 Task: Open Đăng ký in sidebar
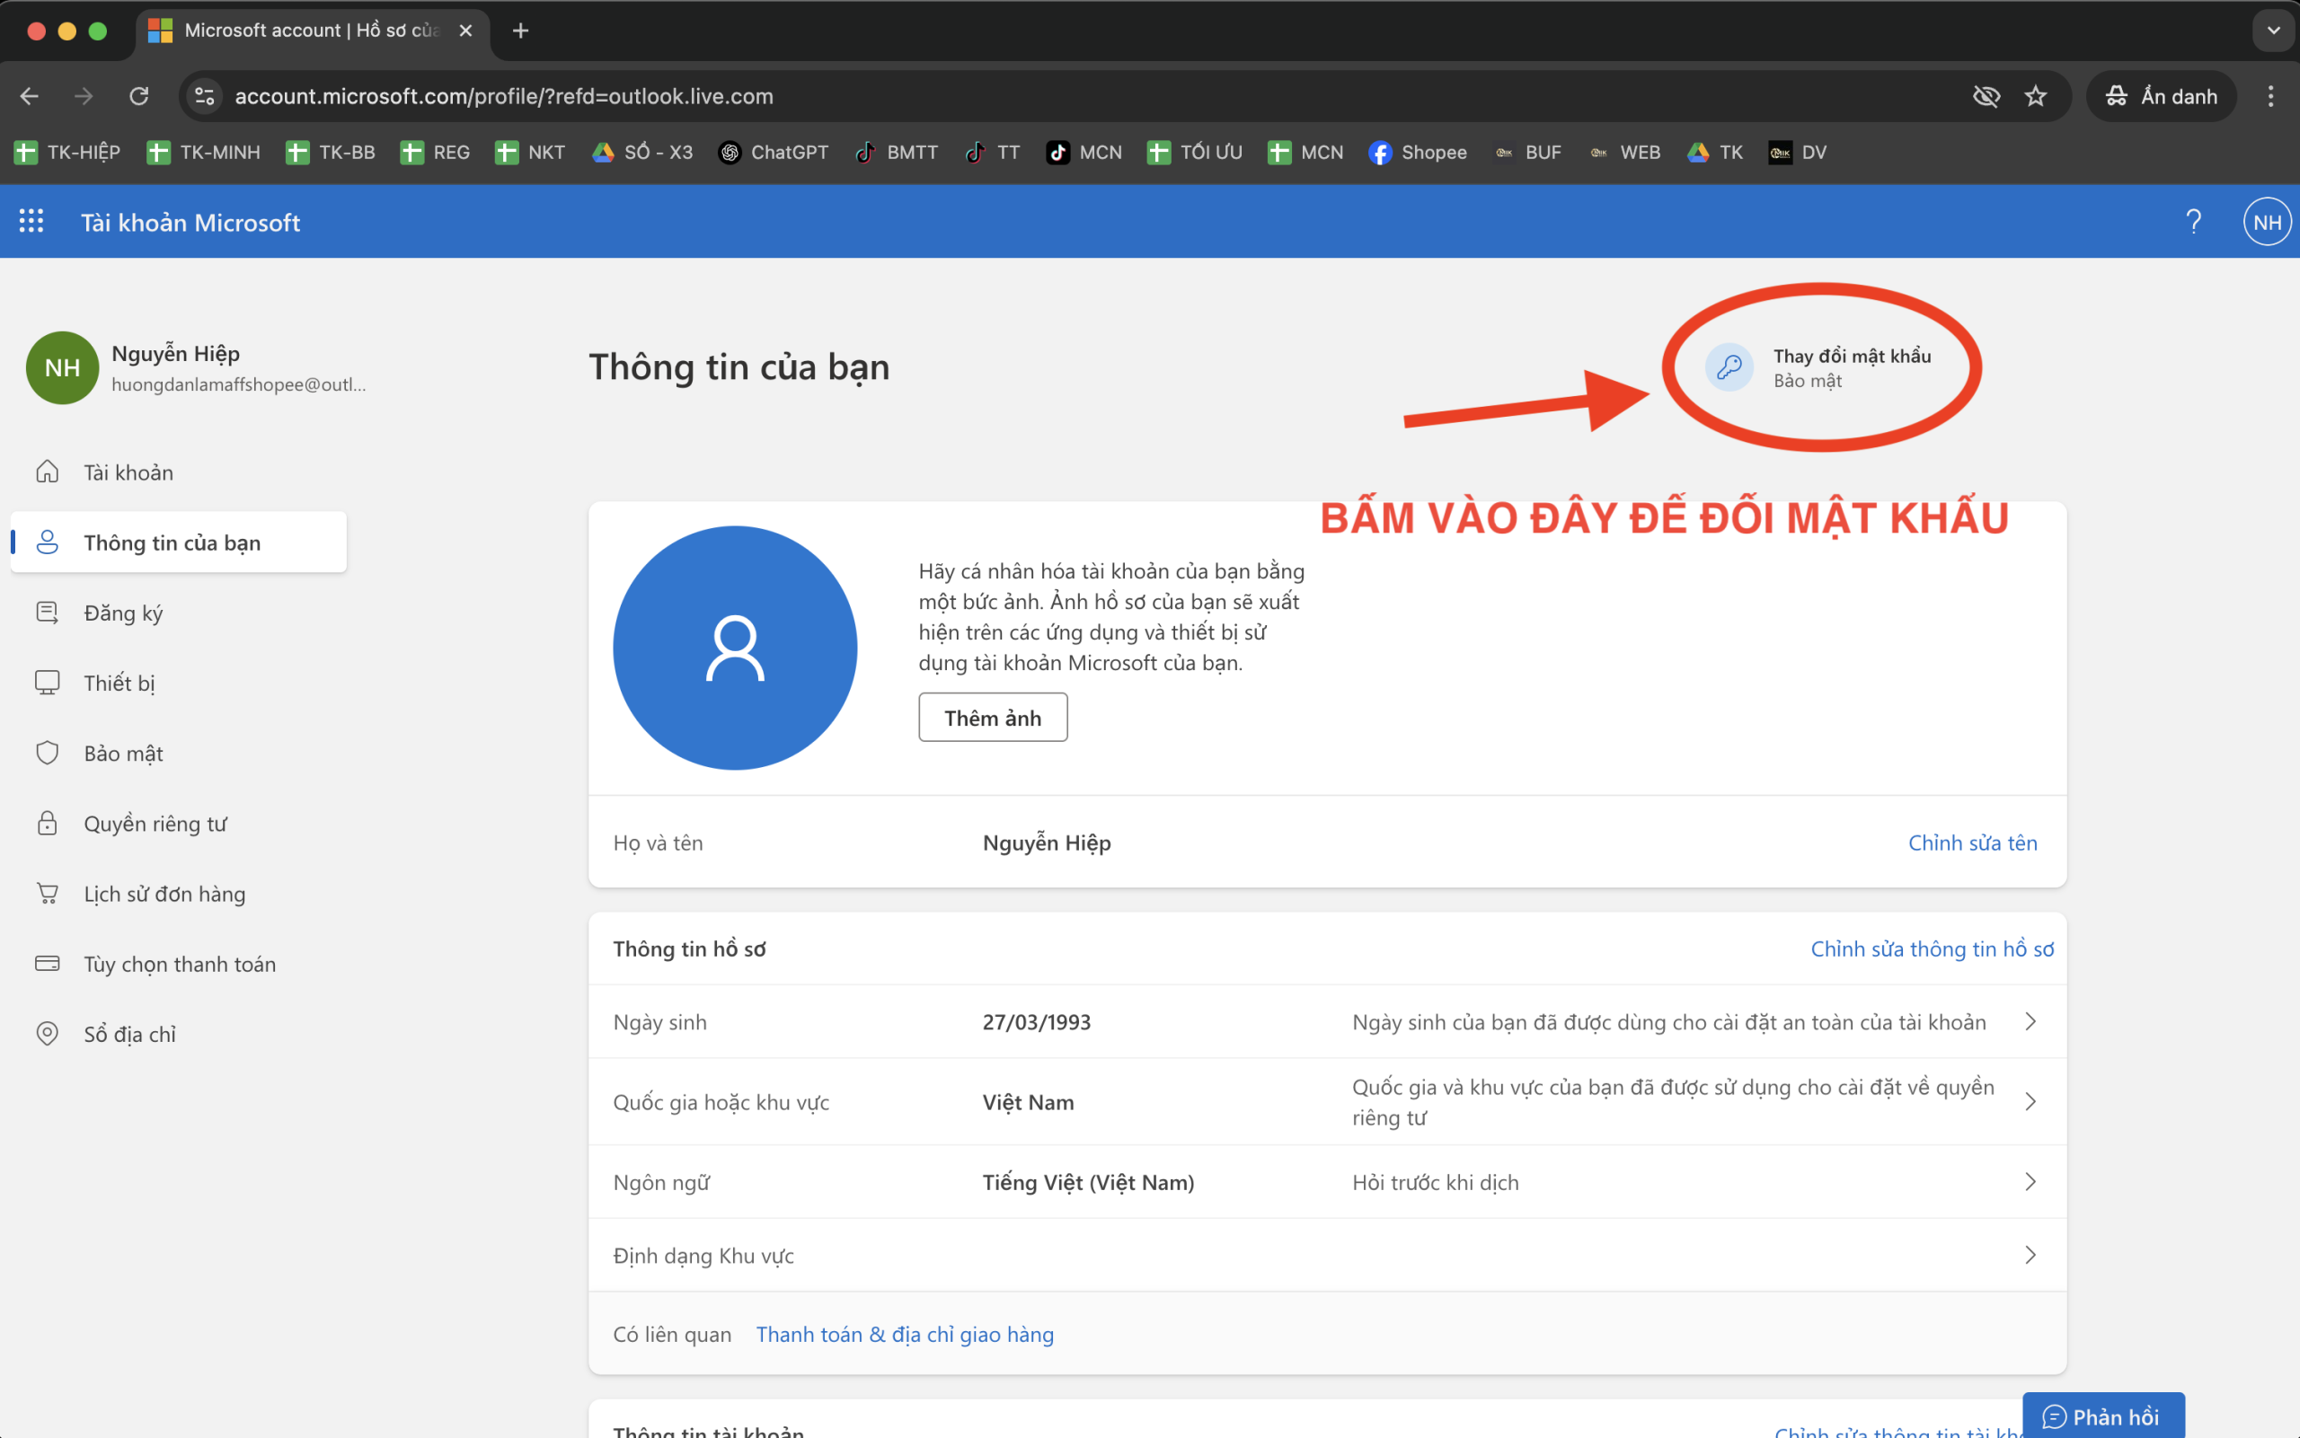pos(179,613)
